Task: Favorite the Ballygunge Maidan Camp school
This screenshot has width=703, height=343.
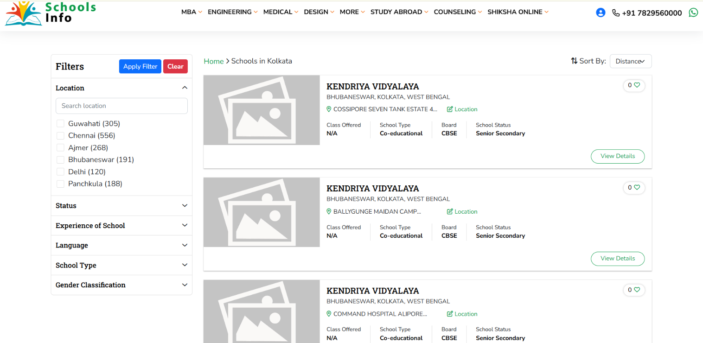Action: pos(637,188)
